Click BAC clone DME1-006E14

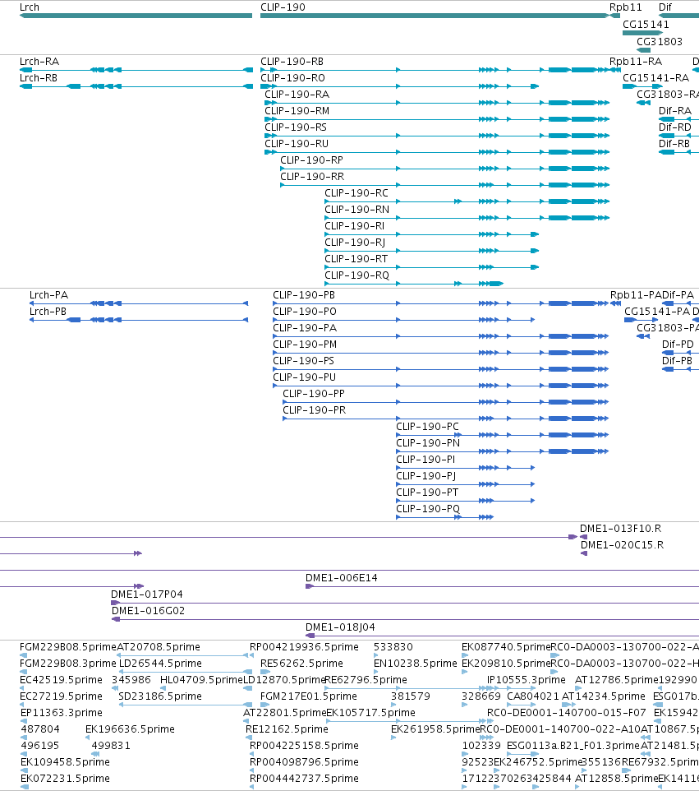pos(341,578)
